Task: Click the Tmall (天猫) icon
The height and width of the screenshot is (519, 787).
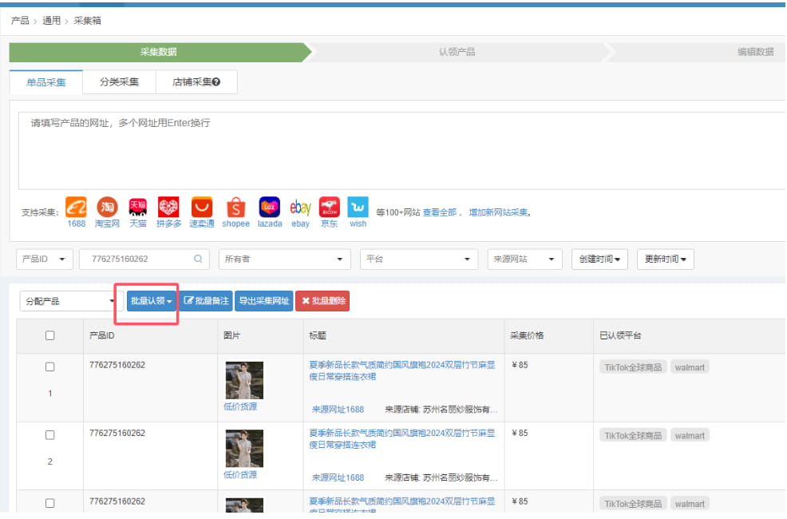Action: pos(138,208)
